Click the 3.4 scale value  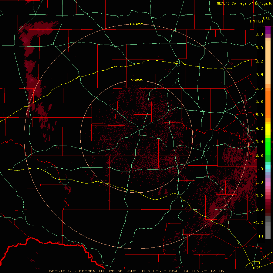pyautogui.click(x=259, y=142)
